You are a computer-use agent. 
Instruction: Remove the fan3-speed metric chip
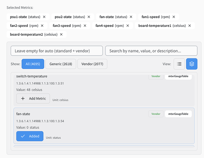pos(85,26)
